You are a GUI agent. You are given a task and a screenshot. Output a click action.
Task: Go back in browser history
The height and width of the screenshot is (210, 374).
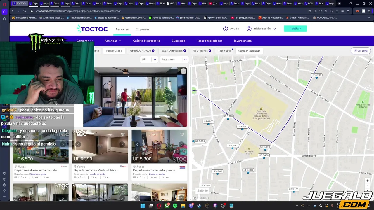click(13, 11)
